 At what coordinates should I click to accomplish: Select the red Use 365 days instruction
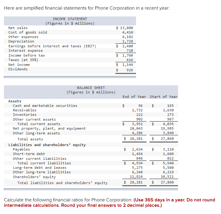110,203
